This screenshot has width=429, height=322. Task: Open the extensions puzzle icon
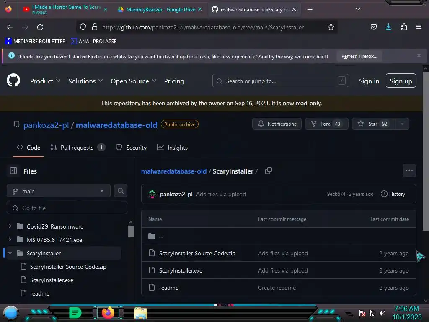(404, 27)
